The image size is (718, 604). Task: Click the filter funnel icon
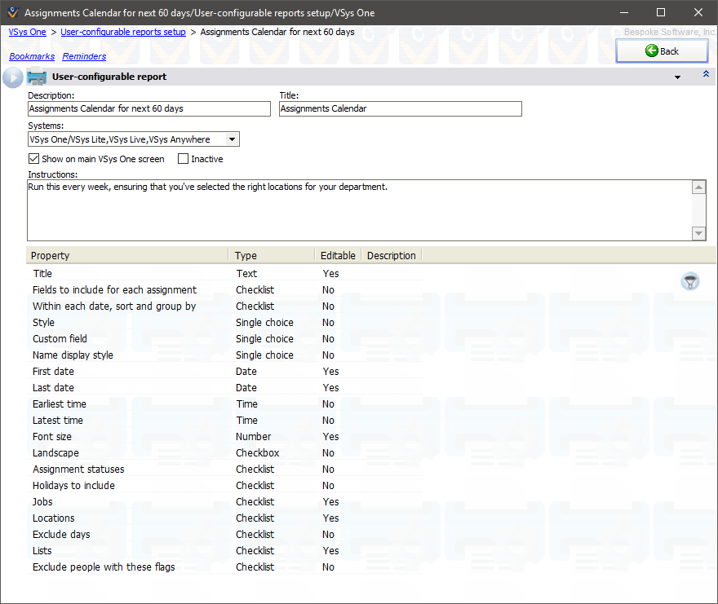point(690,282)
